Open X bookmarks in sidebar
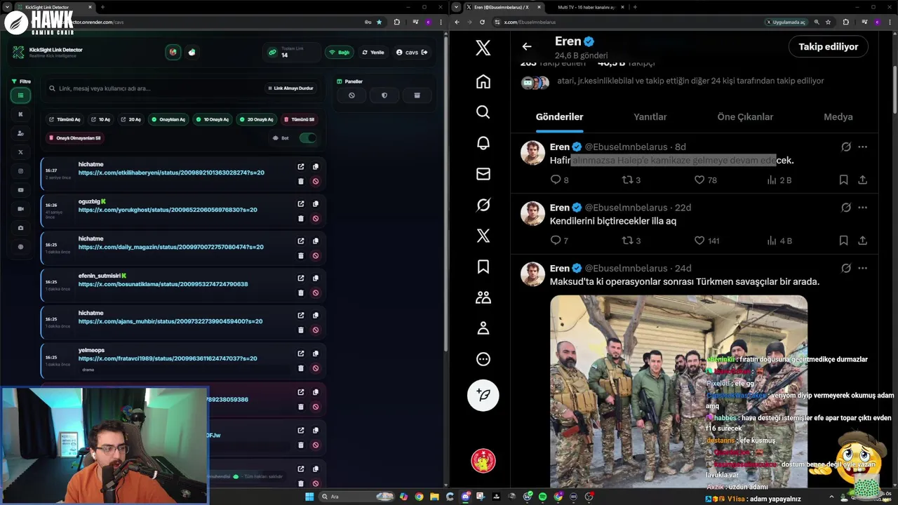The image size is (898, 505). (483, 267)
